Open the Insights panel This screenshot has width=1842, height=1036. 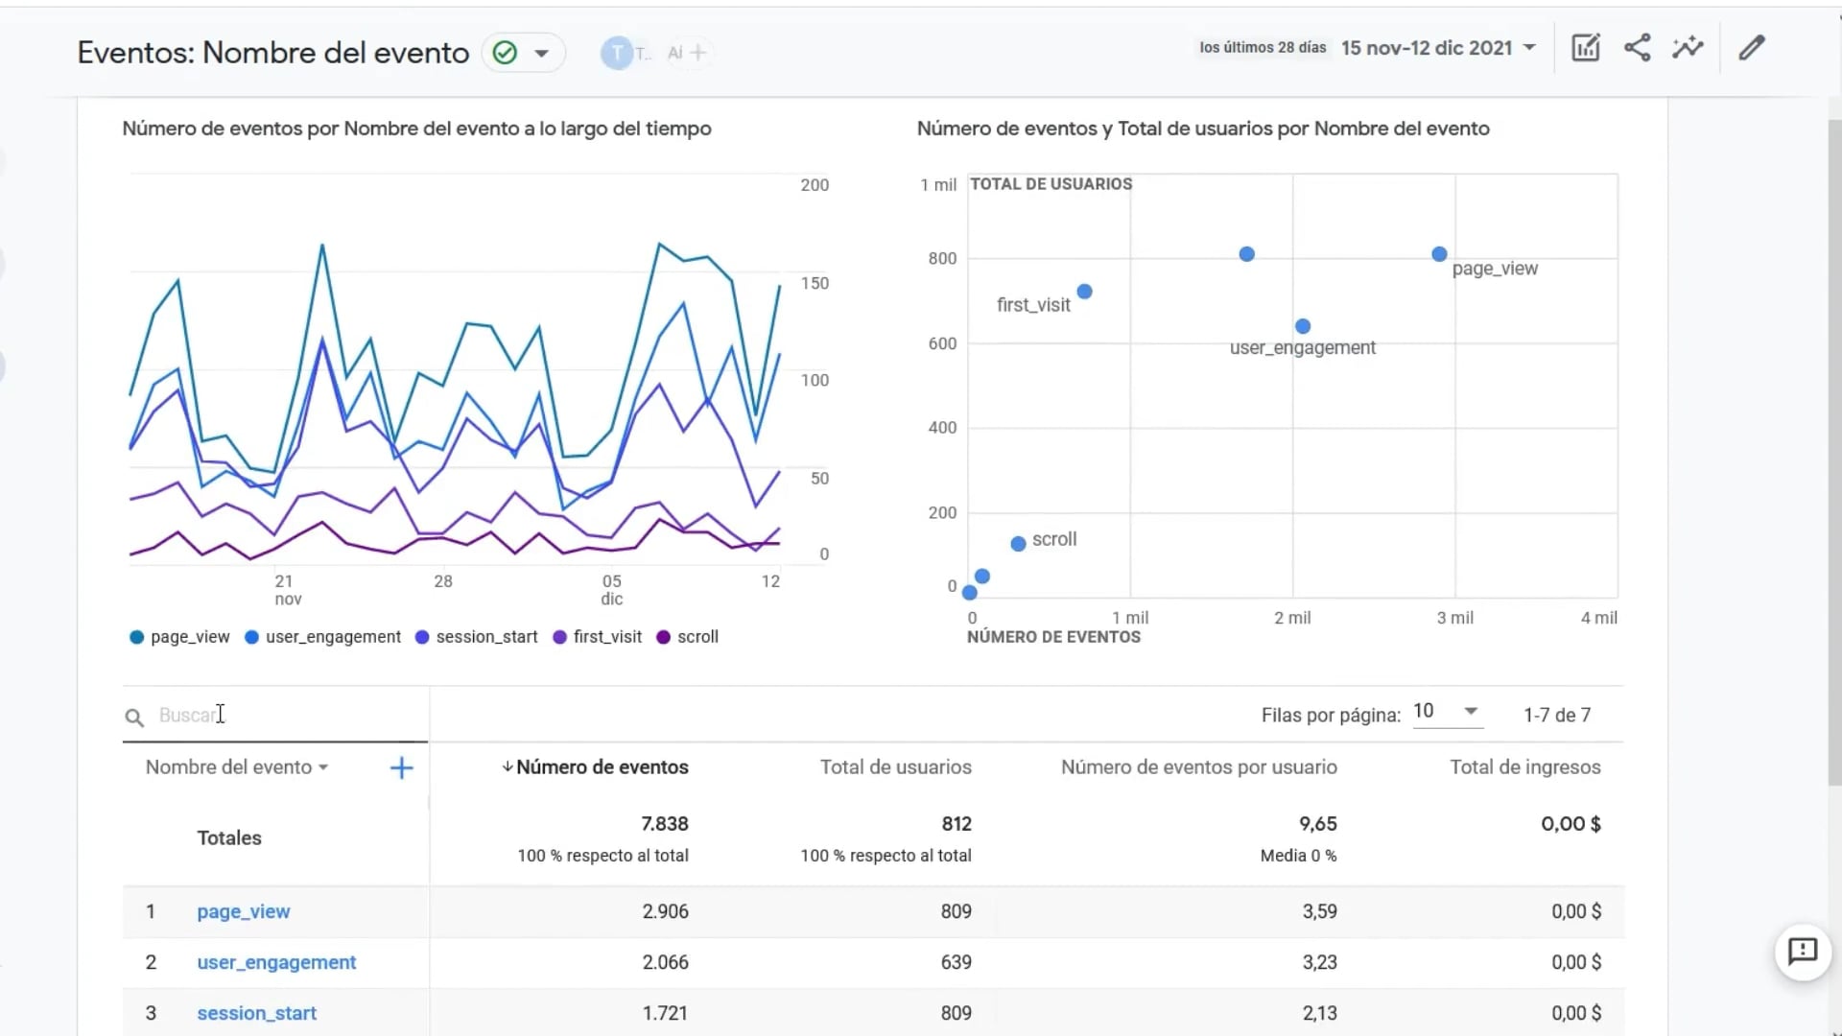1688,47
